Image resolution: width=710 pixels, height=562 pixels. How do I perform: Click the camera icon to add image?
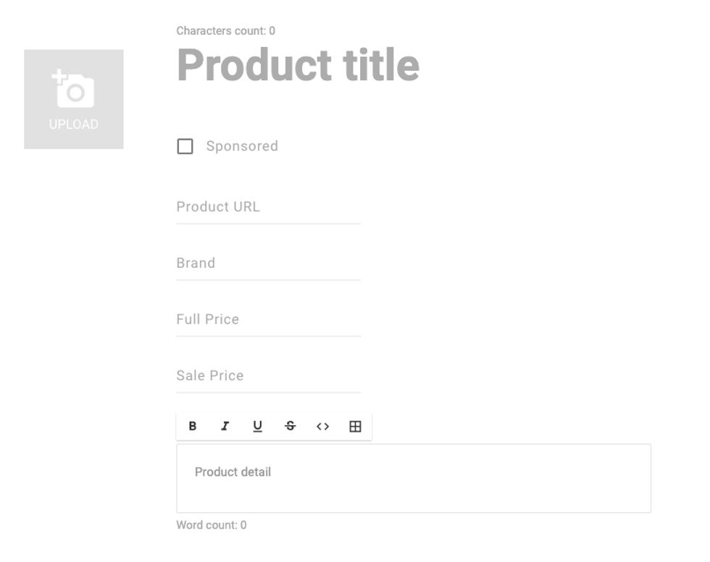click(72, 88)
